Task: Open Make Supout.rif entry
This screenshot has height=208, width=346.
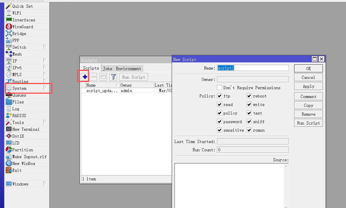Action: (x=29, y=157)
